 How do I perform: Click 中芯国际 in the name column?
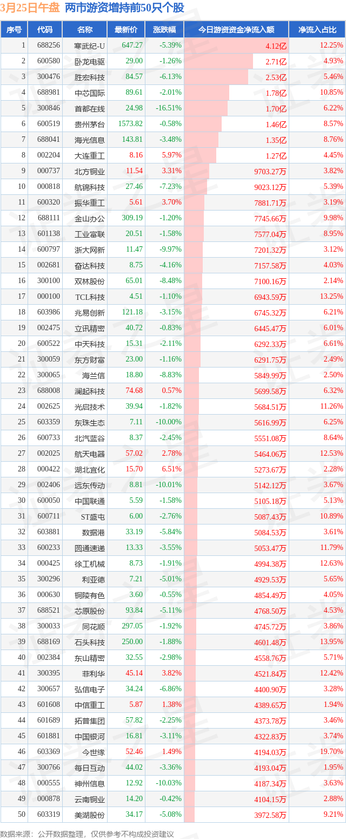(x=90, y=93)
